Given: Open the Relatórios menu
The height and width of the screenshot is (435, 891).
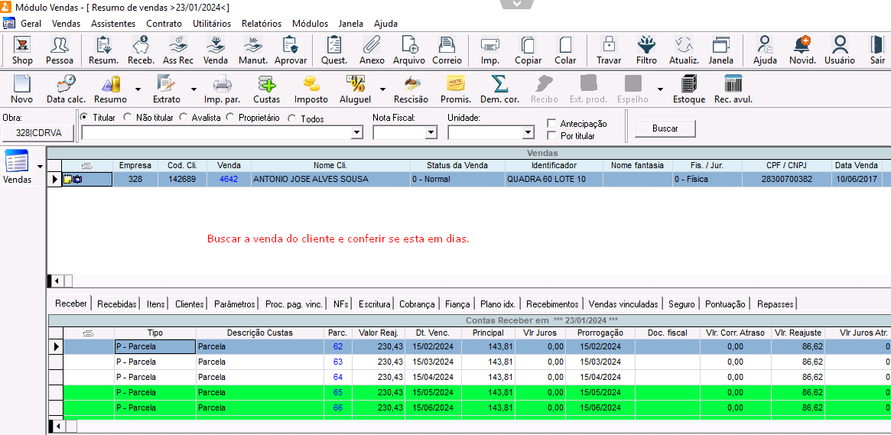Looking at the screenshot, I should pyautogui.click(x=261, y=24).
